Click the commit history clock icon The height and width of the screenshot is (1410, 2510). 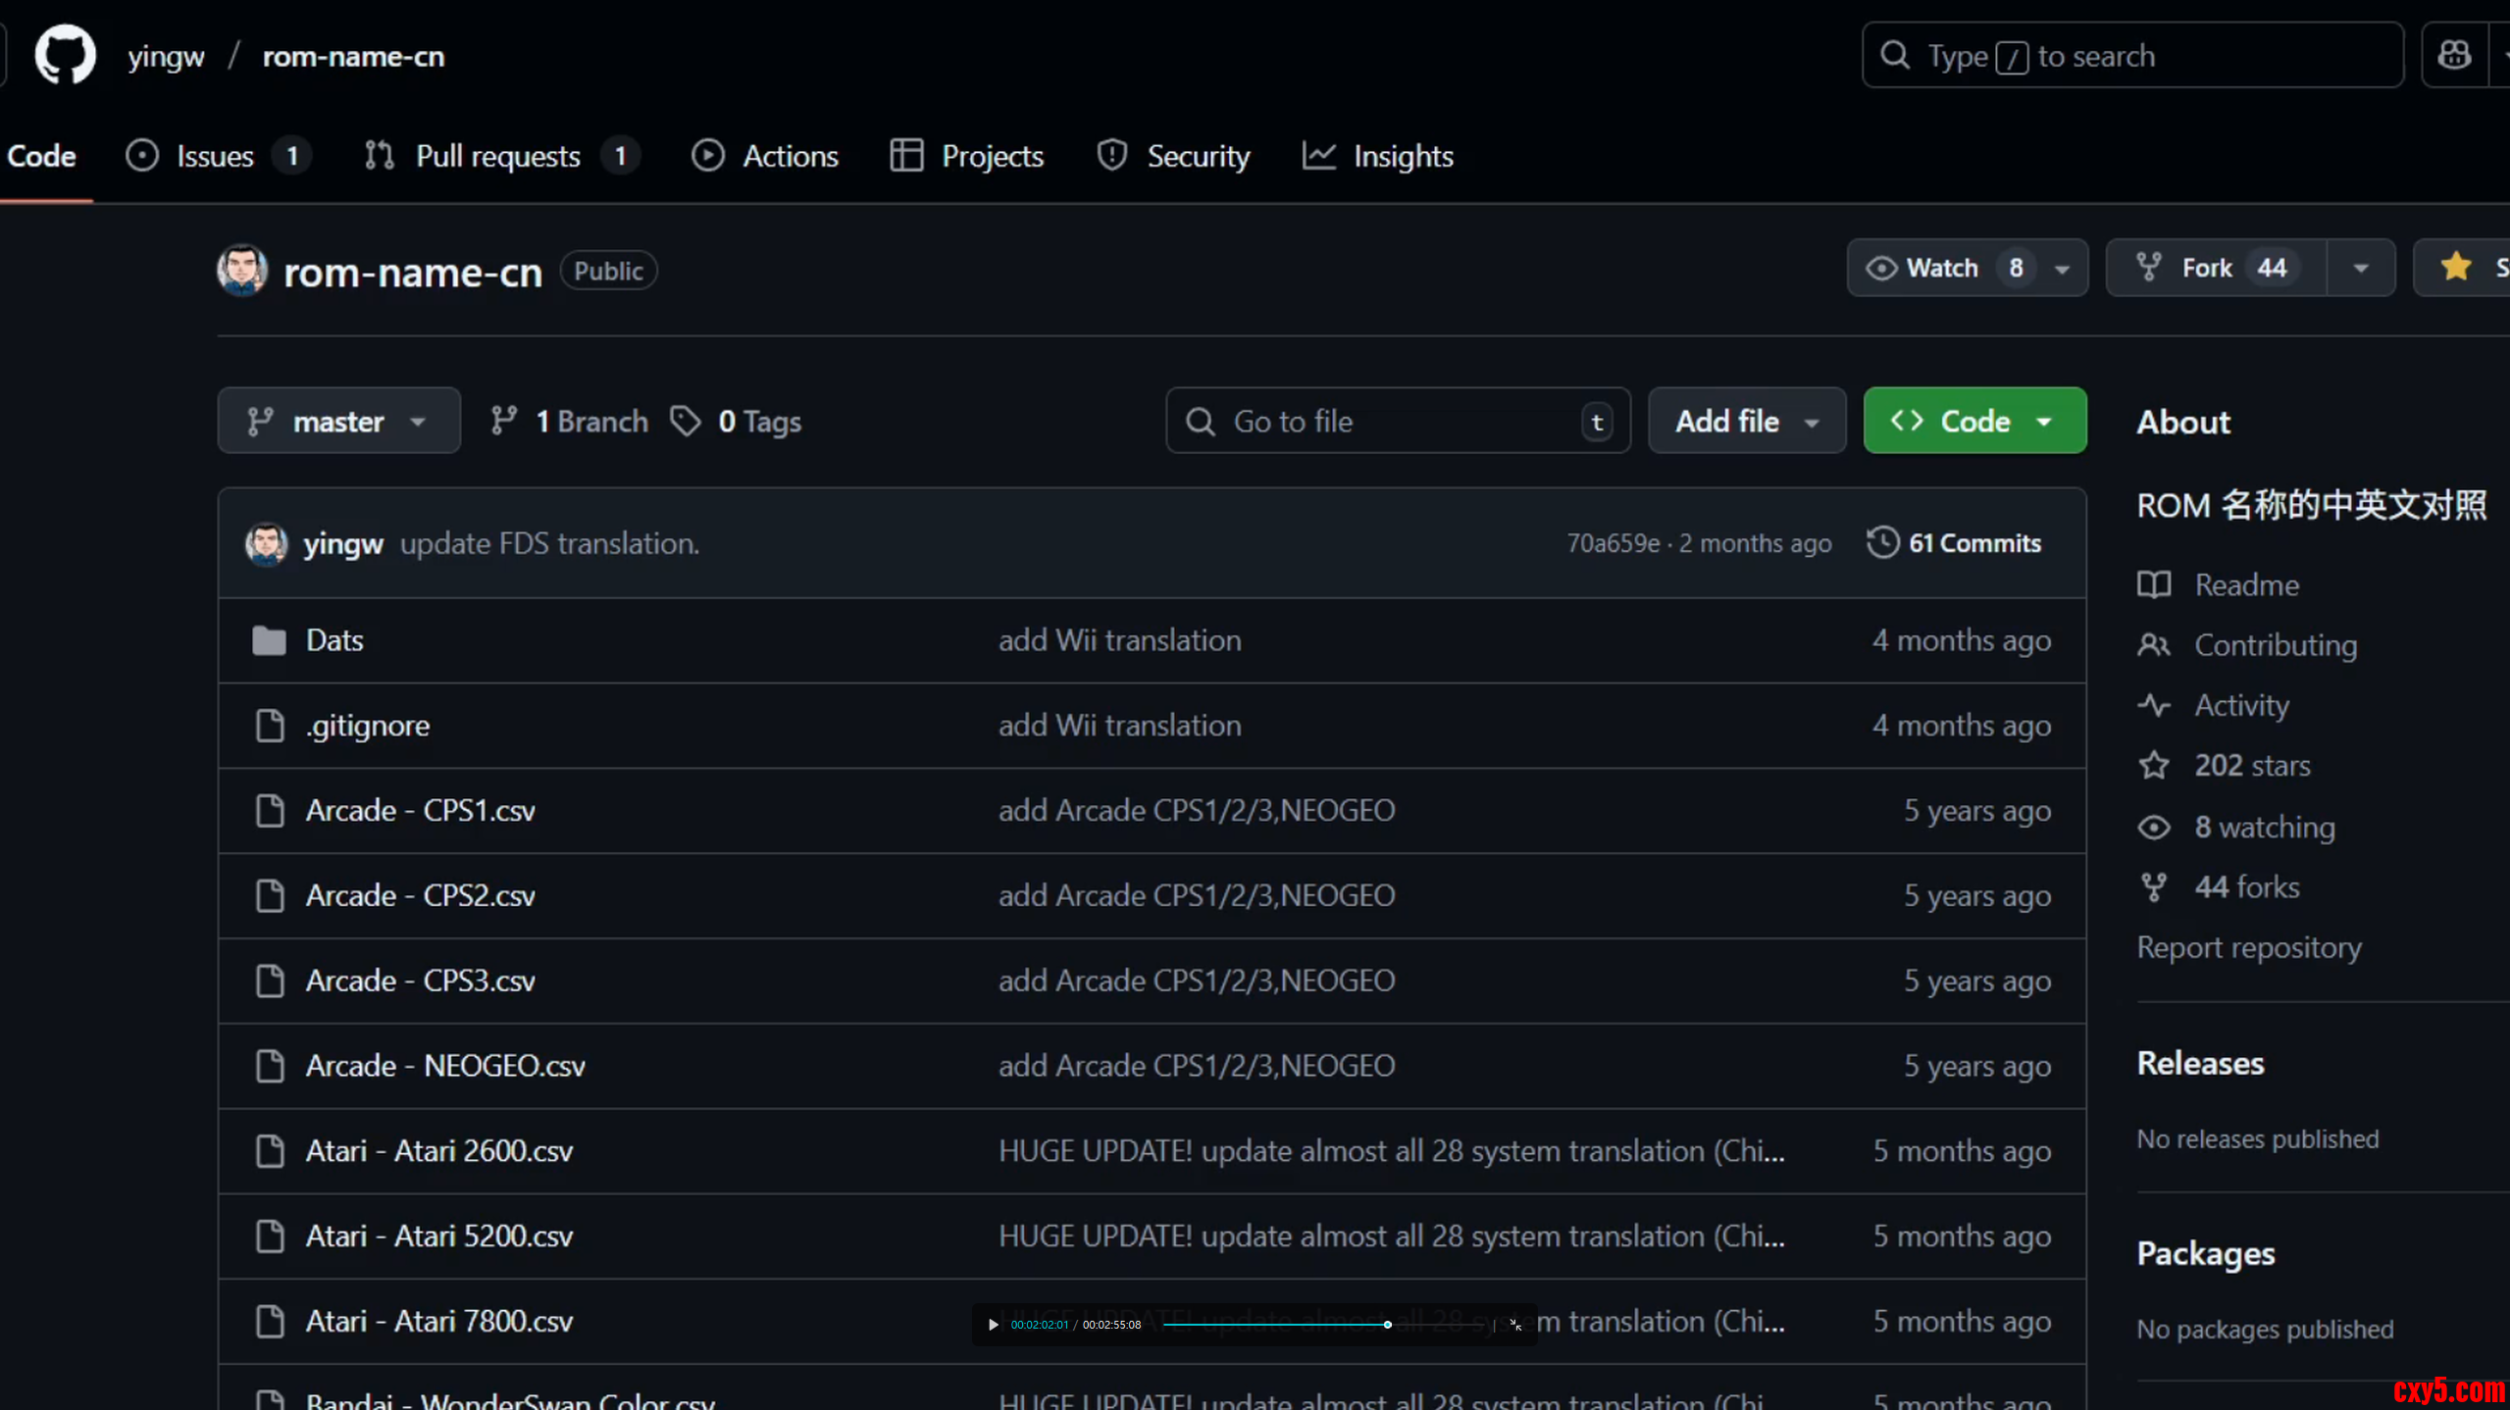tap(1882, 543)
